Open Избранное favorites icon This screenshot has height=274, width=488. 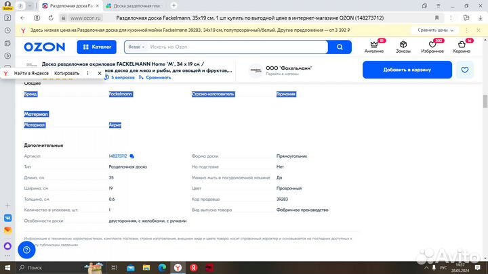(432, 47)
